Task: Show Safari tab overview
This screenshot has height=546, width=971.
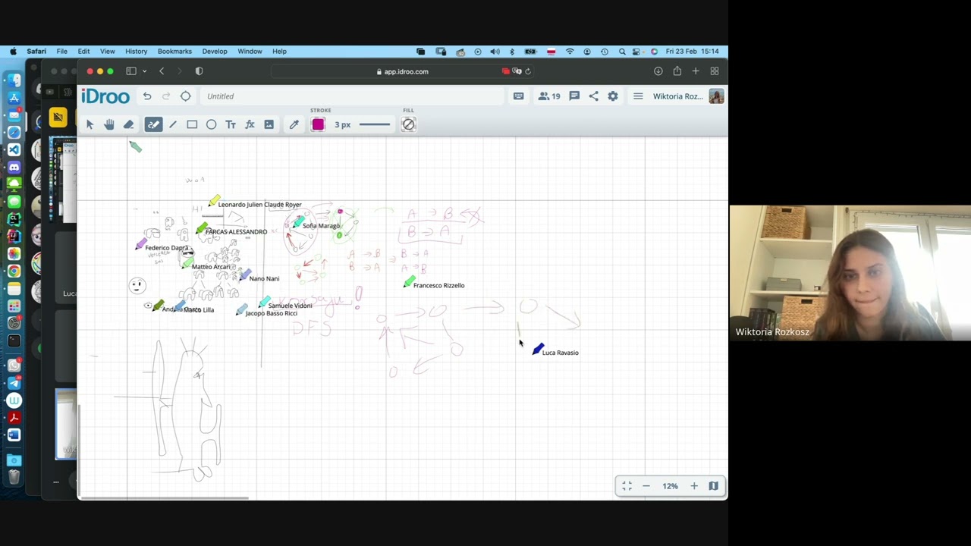Action: [x=714, y=71]
